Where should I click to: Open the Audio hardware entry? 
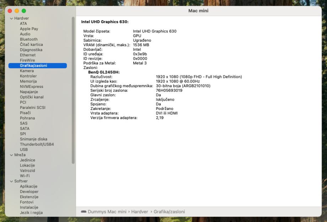tap(25, 34)
